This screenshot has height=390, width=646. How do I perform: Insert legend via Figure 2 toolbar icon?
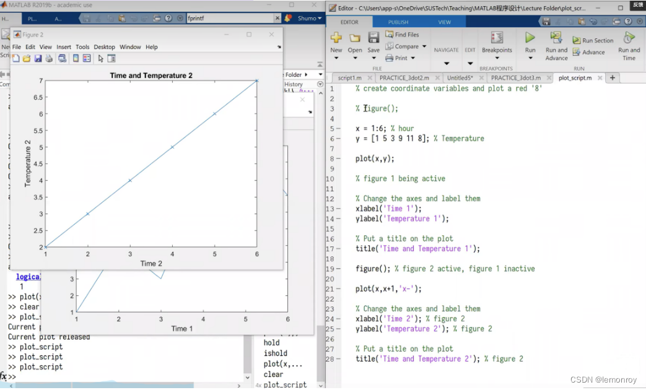point(87,58)
